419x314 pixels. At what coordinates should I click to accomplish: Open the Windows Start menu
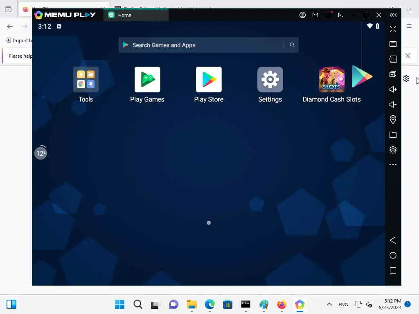pyautogui.click(x=119, y=304)
